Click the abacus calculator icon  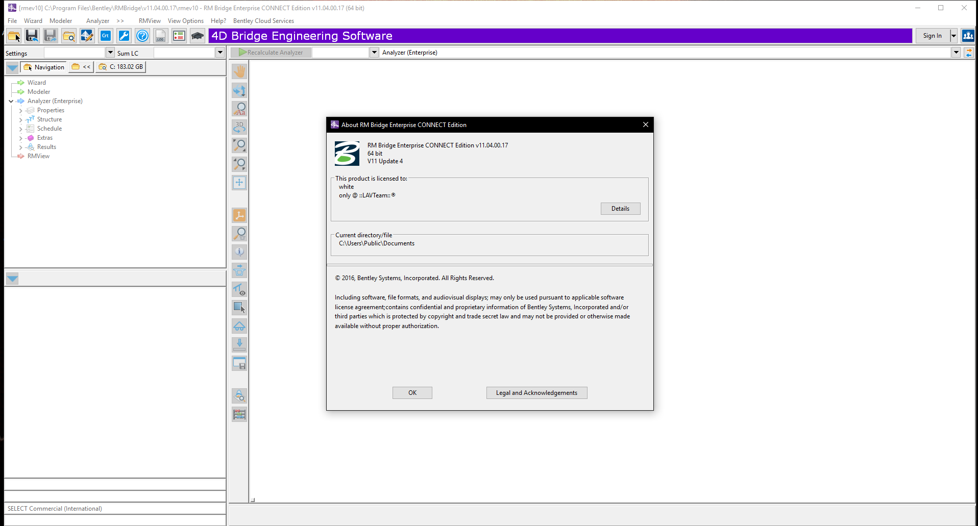coord(239,414)
